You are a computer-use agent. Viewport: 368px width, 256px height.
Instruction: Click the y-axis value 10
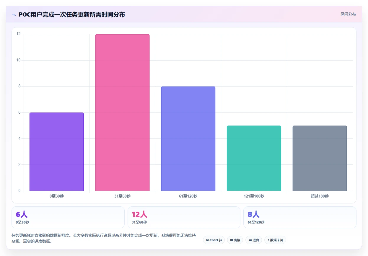[19, 60]
